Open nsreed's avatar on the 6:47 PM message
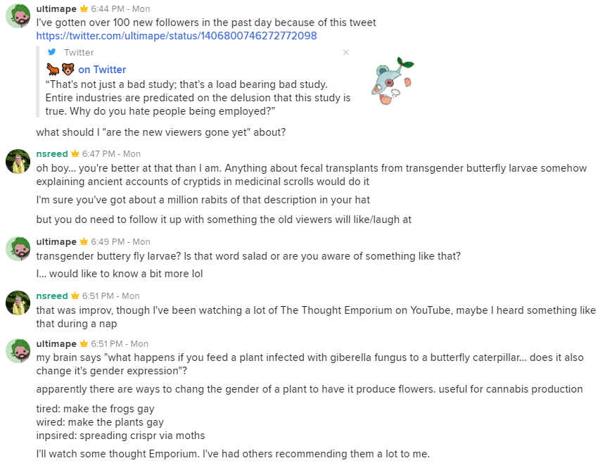The image size is (605, 463). (x=18, y=161)
